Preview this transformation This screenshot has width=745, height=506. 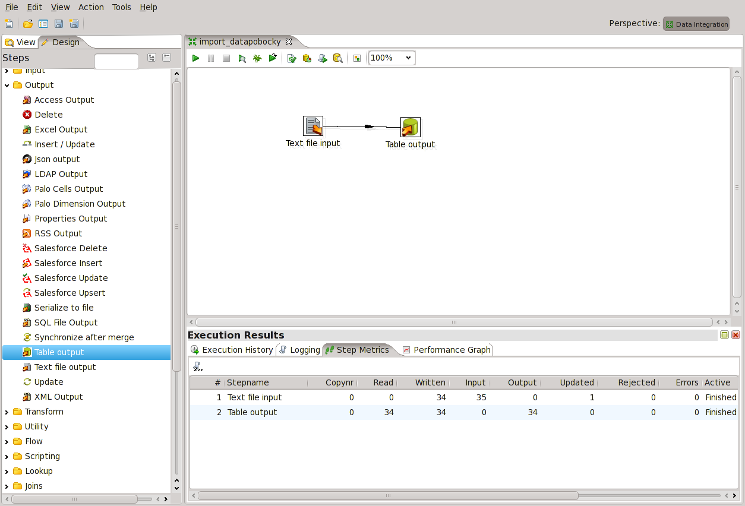coord(242,58)
